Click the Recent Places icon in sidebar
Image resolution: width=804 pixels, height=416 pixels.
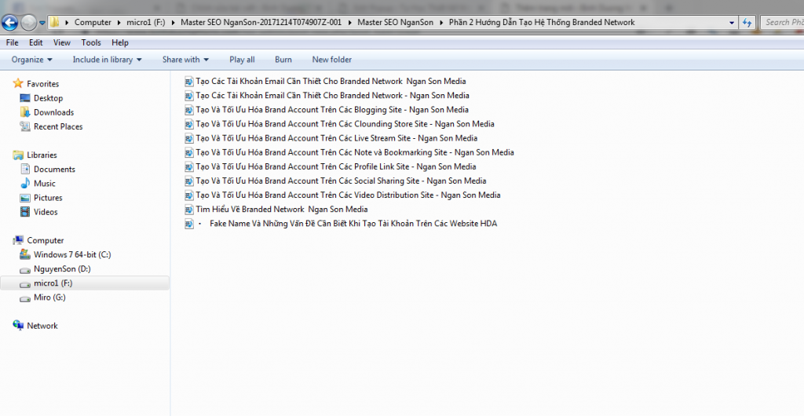24,126
